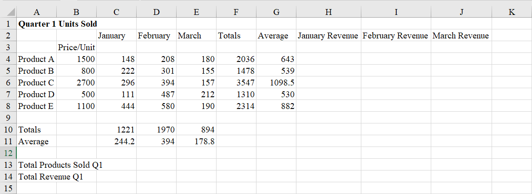The image size is (532, 194).
Task: Select column F header
Action: 236,12
